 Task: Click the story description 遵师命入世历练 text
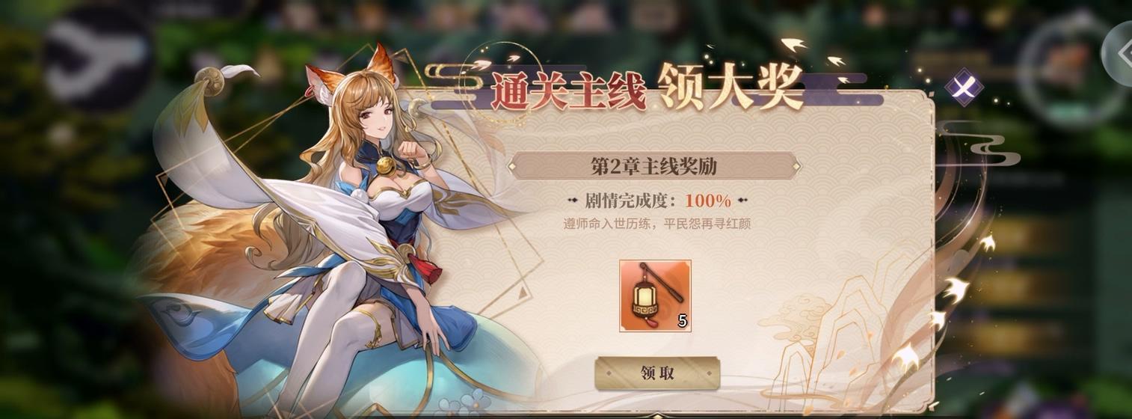point(657,224)
